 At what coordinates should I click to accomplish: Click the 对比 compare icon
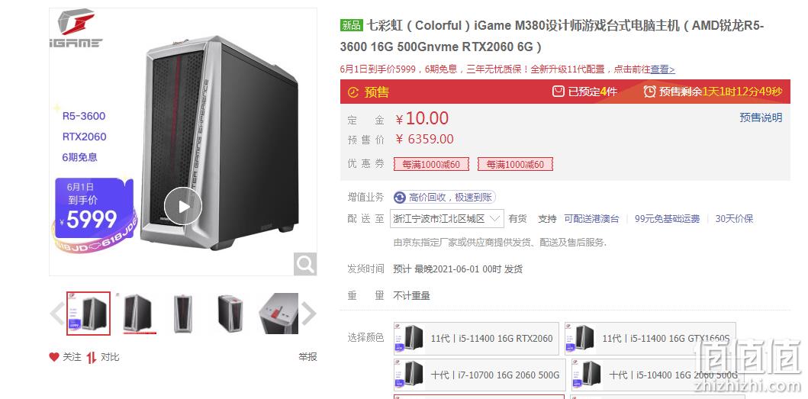(x=92, y=357)
